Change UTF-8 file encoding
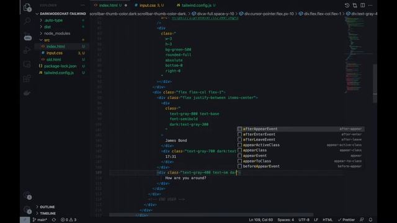The width and height of the screenshot is (397, 223). [304, 220]
